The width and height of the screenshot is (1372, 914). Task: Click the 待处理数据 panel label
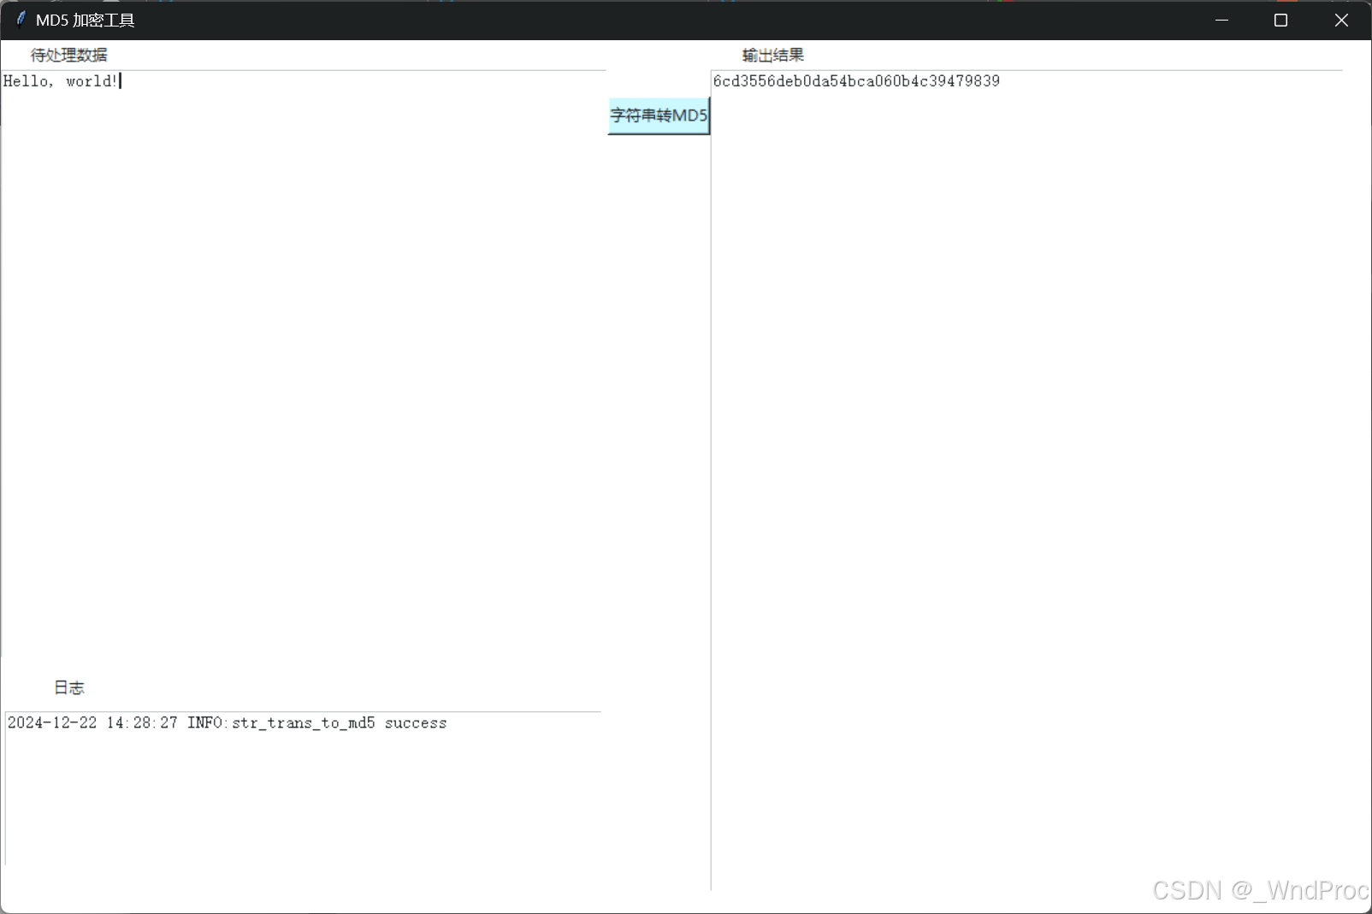click(68, 54)
